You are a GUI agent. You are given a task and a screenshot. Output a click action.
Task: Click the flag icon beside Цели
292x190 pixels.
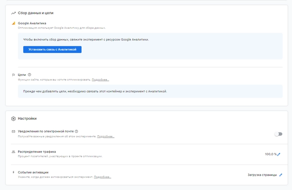point(14,75)
